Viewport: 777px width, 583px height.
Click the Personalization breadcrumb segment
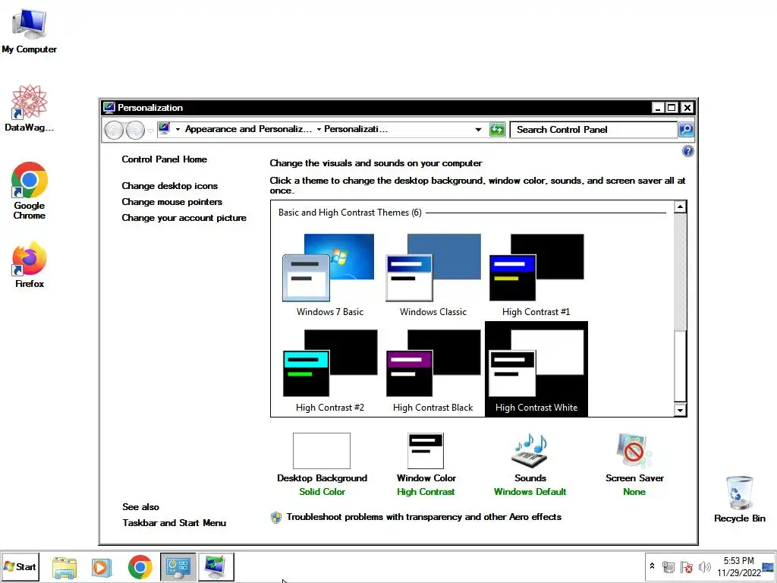coord(356,129)
